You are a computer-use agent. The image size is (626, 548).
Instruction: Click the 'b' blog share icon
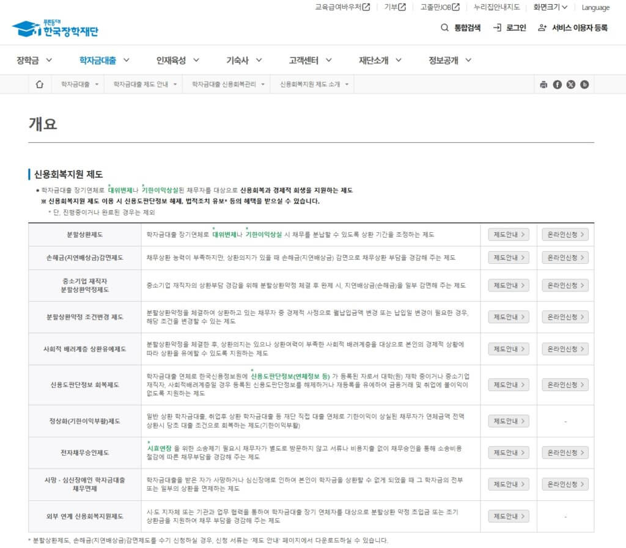tap(584, 84)
